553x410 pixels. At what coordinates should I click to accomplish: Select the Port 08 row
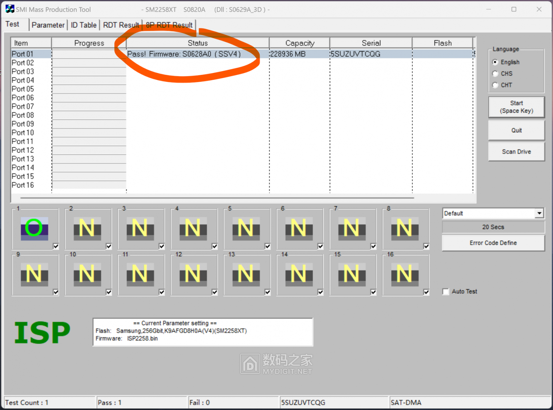(243, 115)
